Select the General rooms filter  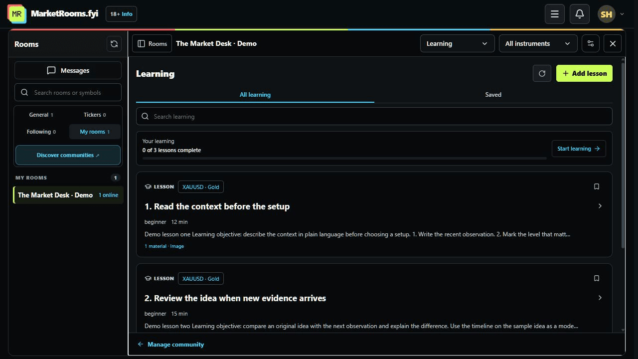point(41,115)
